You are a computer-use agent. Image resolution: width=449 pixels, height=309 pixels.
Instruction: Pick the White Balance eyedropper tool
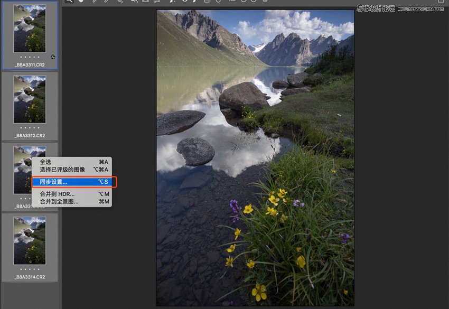pos(93,2)
